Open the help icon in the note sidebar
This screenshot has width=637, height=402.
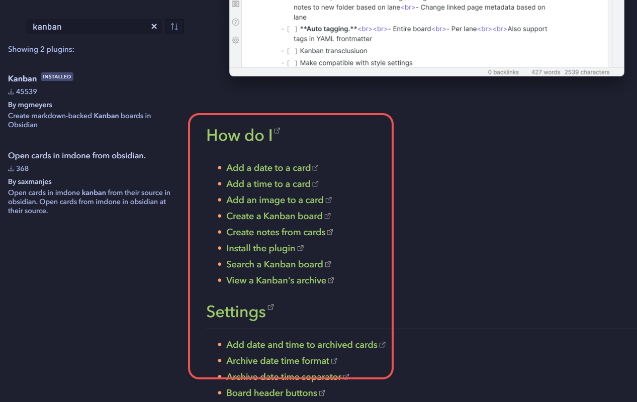tap(235, 22)
